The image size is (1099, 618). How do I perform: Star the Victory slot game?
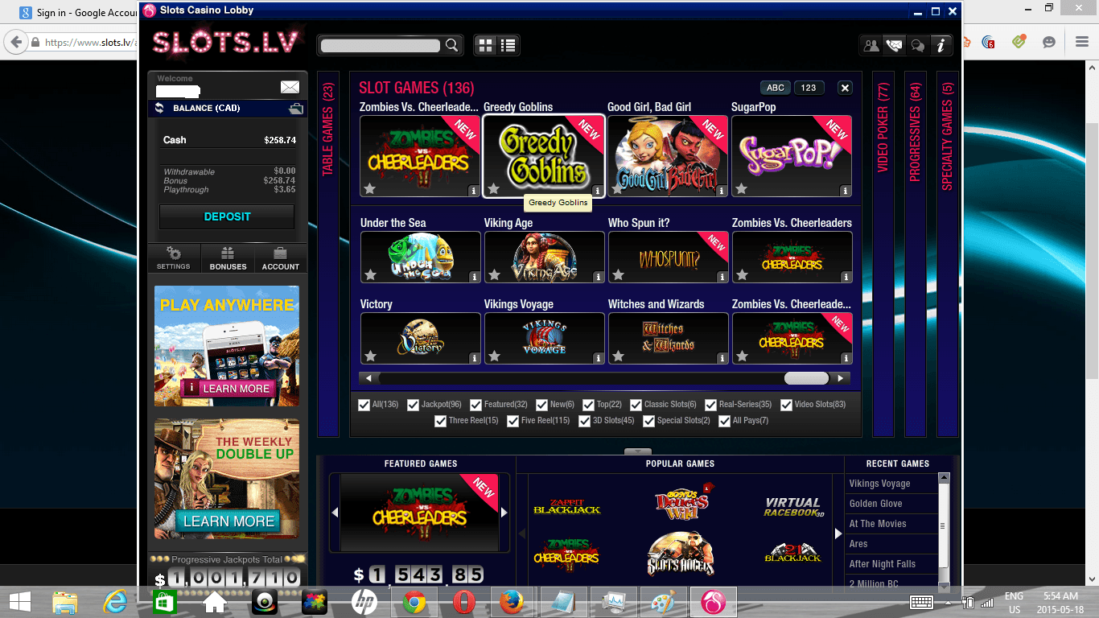click(370, 356)
